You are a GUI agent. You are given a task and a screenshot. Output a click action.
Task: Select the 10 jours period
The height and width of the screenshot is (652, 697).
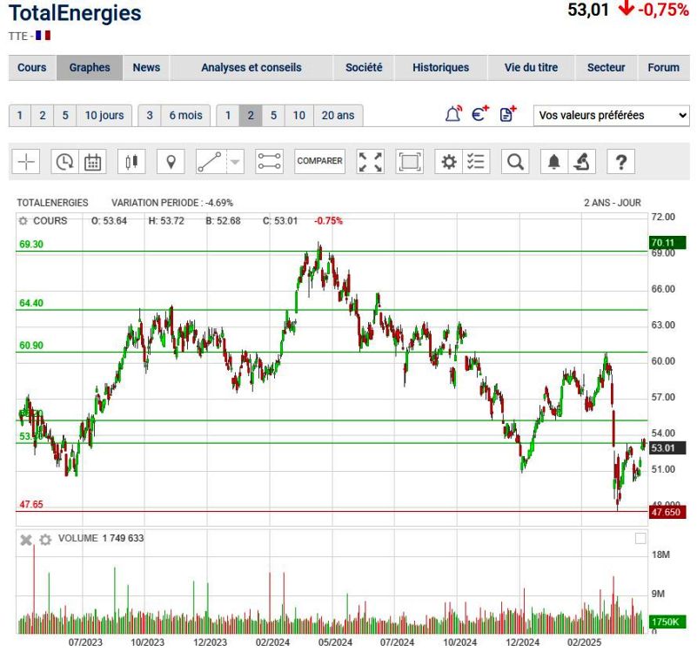tap(104, 116)
